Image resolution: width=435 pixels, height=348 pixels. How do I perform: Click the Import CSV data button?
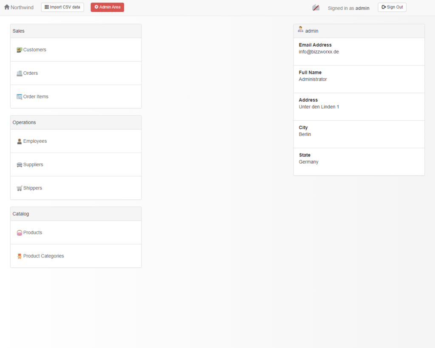[x=62, y=7]
